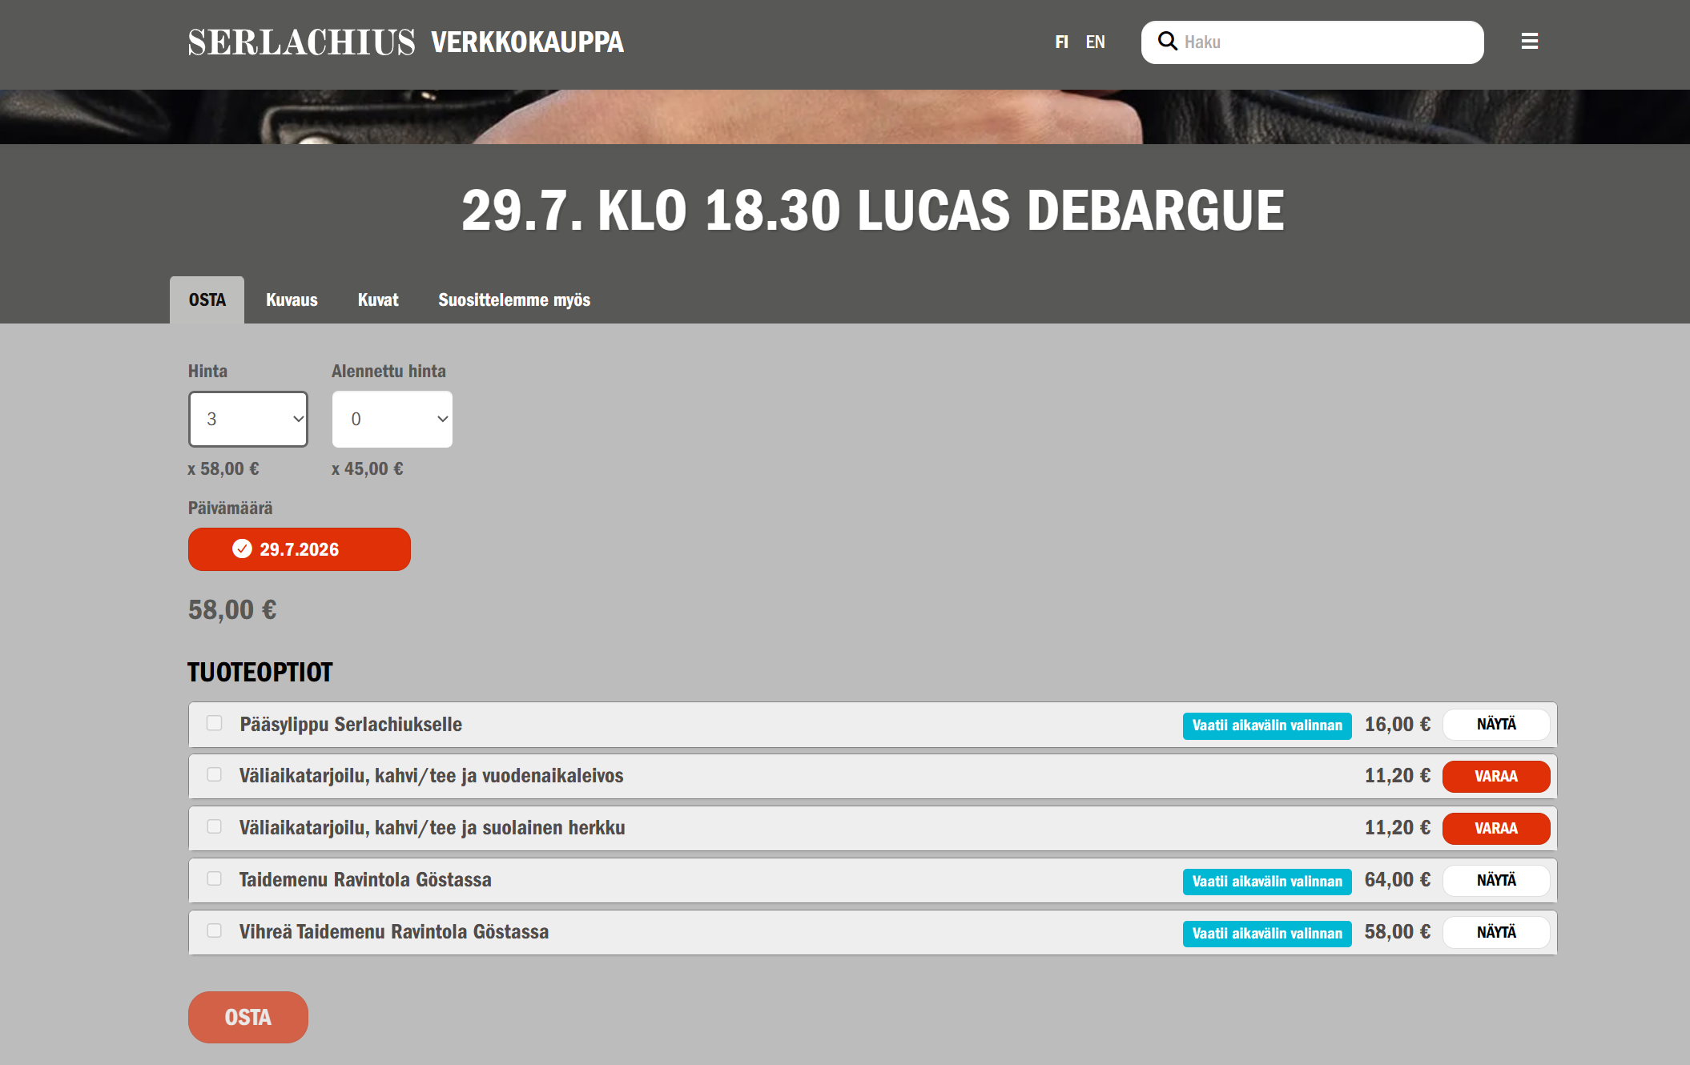Tick the Pääsylippu Serlachiukselle checkbox

[x=214, y=723]
